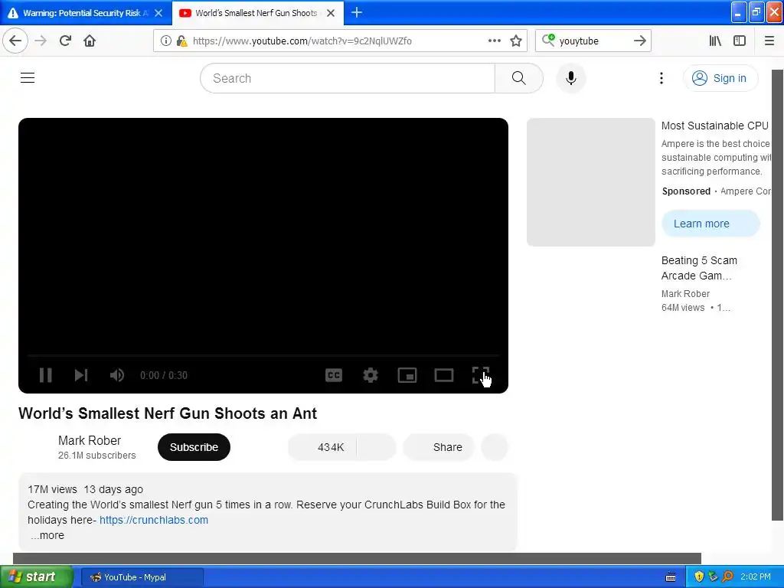This screenshot has height=588, width=784.
Task: Toggle closed captions CC button
Action: click(x=334, y=375)
